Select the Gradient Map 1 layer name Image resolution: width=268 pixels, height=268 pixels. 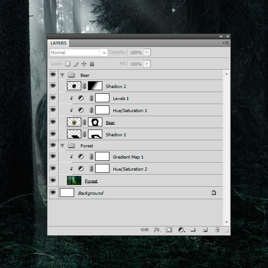coord(128,157)
